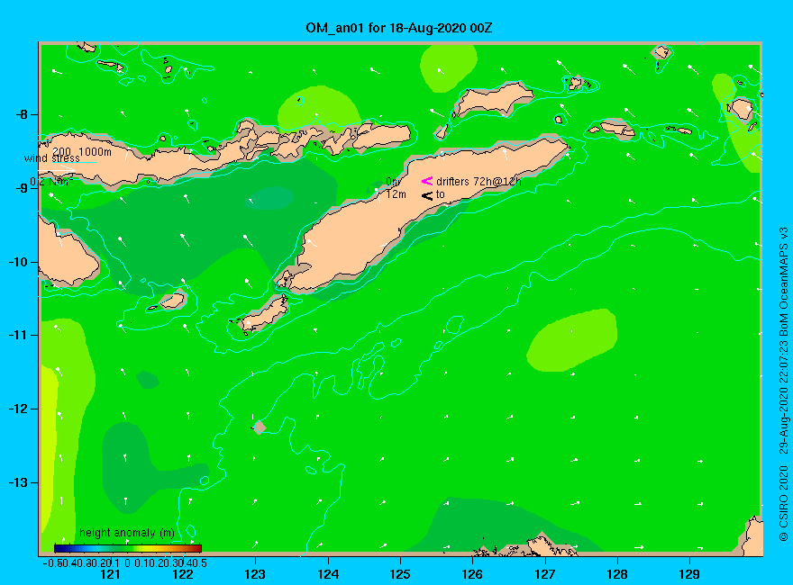The image size is (793, 585).
Task: Click the longitude label 121
Action: point(110,574)
